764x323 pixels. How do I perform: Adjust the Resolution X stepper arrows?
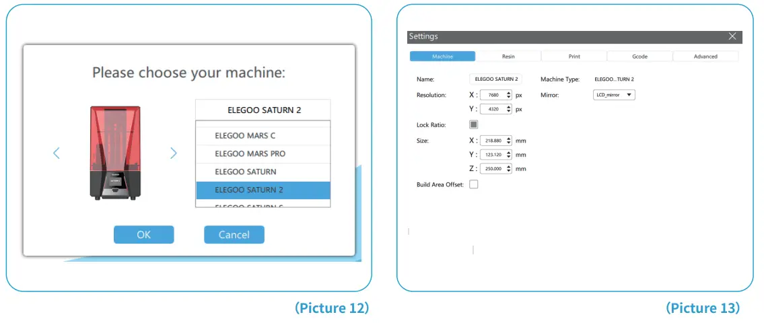pyautogui.click(x=509, y=95)
